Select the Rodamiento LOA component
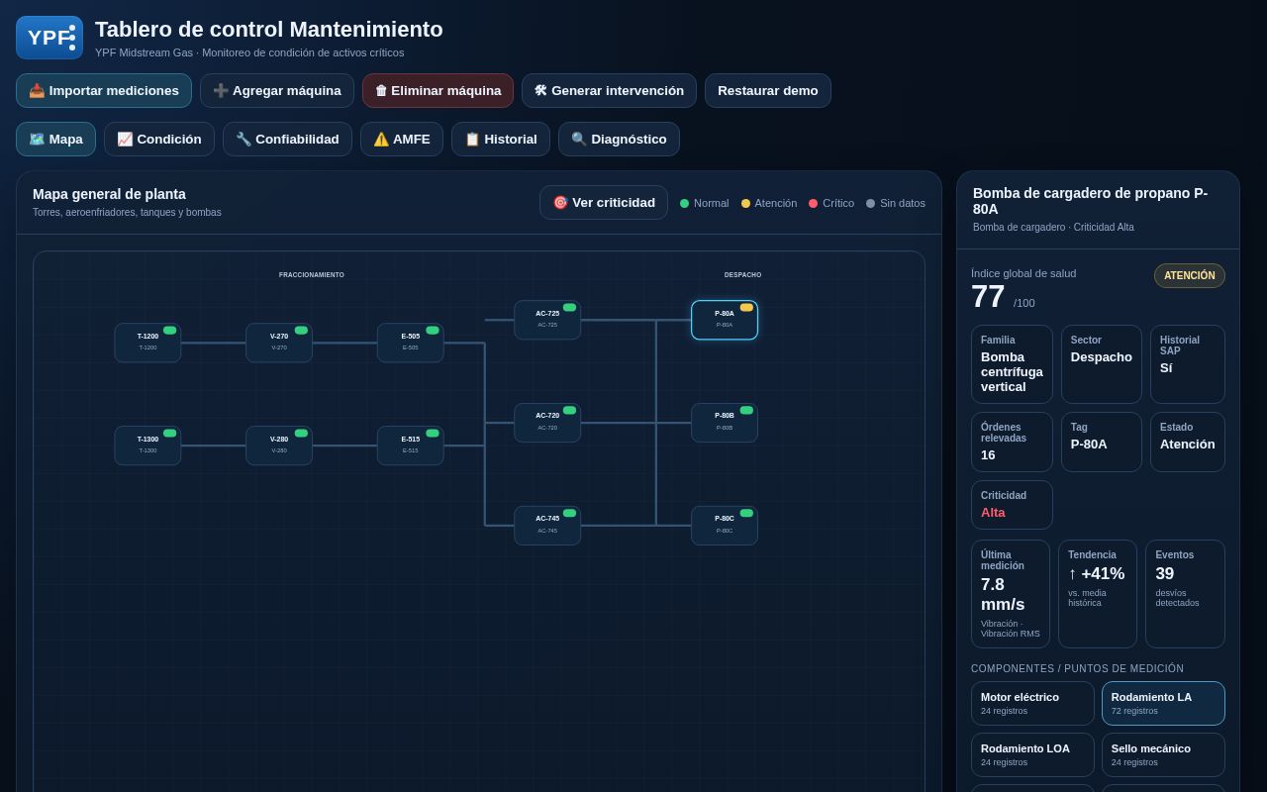The height and width of the screenshot is (792, 1267). tap(1032, 754)
